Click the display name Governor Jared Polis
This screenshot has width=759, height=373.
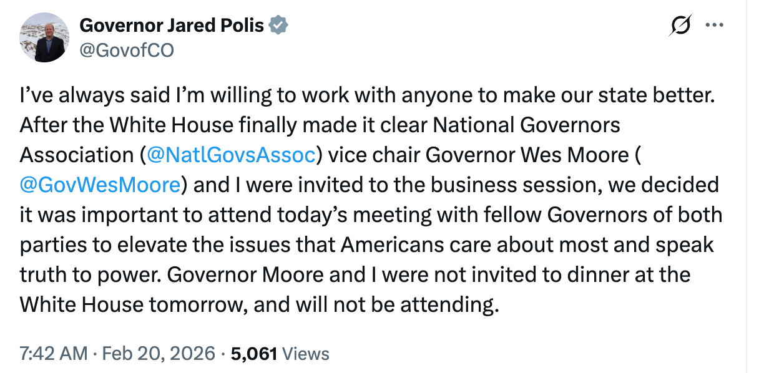(x=172, y=26)
